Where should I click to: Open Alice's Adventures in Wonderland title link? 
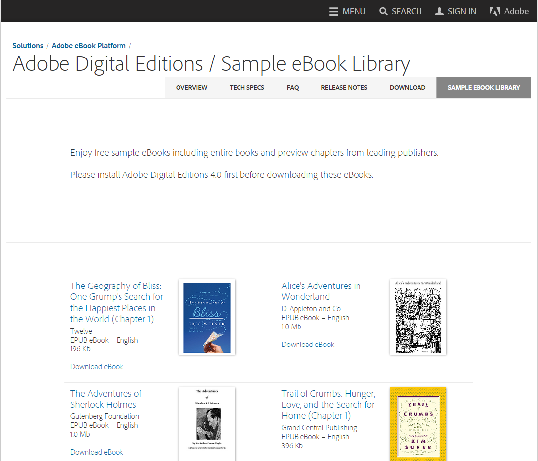coord(321,291)
